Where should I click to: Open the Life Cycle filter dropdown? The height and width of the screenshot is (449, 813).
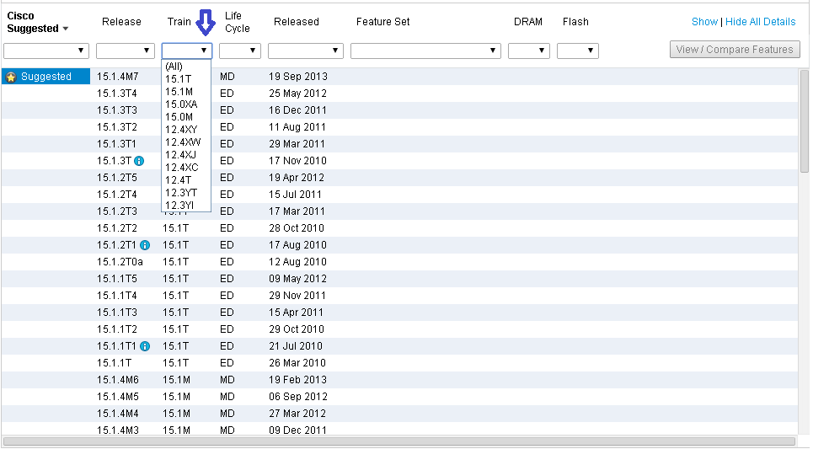click(x=239, y=51)
